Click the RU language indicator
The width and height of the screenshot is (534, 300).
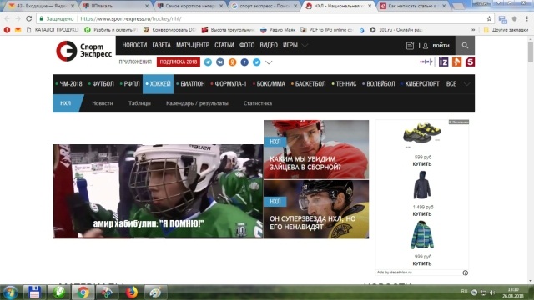click(464, 291)
